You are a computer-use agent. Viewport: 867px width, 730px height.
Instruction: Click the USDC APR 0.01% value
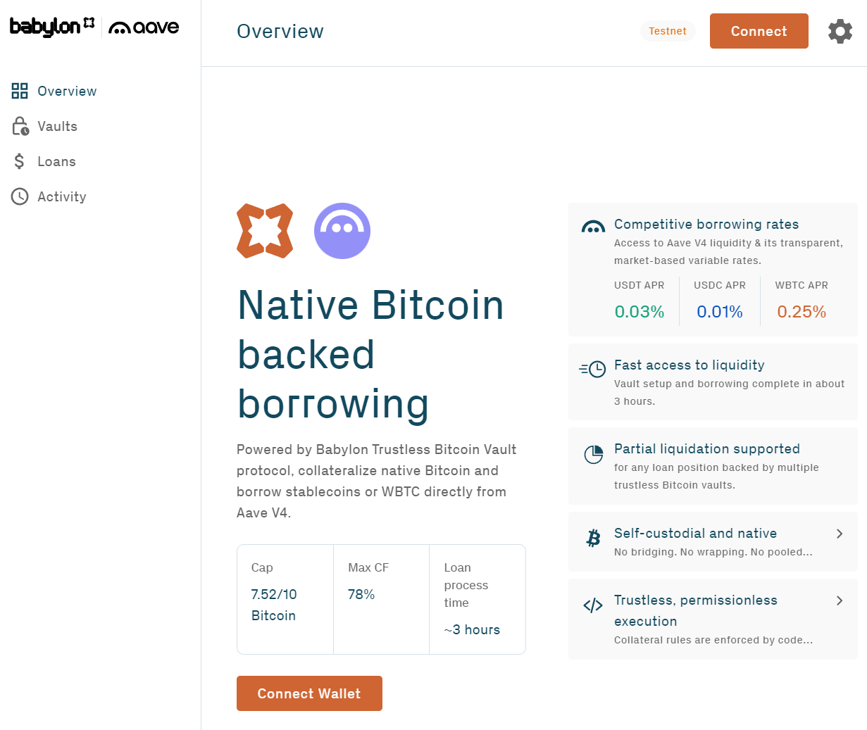coord(720,312)
